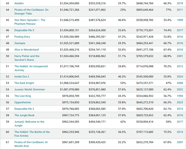Click year 2019 link in Aladdin row
The height and width of the screenshot is (149, 186).
[x=180, y=3]
